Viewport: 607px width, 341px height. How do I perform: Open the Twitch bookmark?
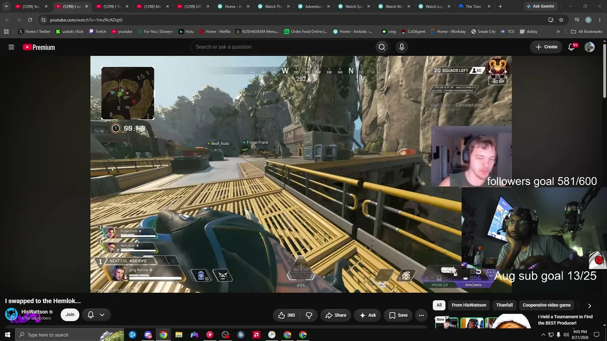tap(97, 32)
